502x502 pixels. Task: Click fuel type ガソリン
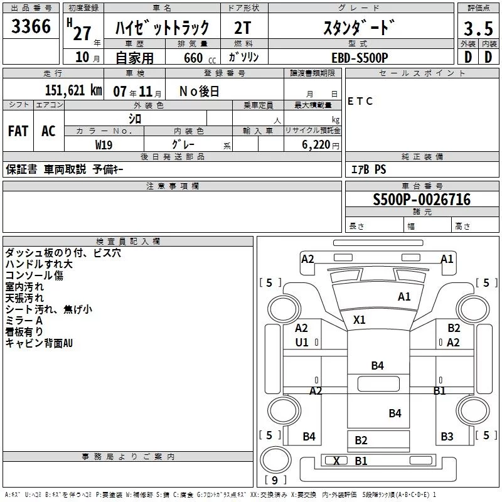click(243, 57)
